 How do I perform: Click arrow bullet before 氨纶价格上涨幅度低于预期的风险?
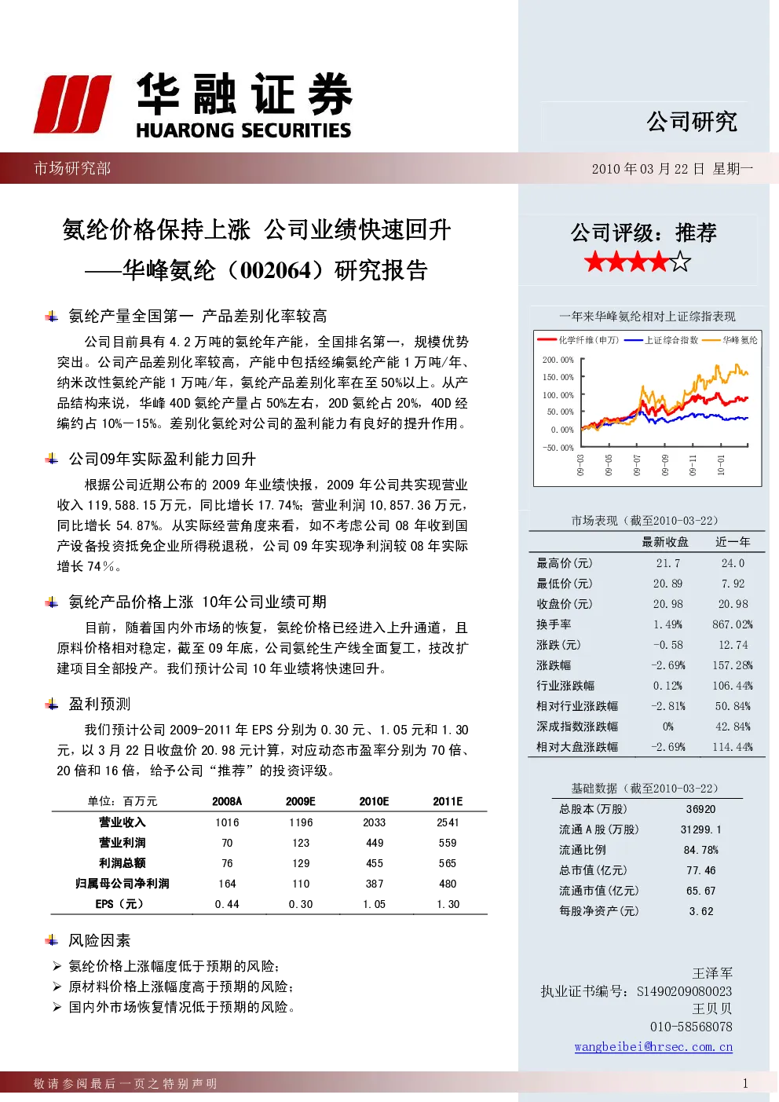point(57,966)
